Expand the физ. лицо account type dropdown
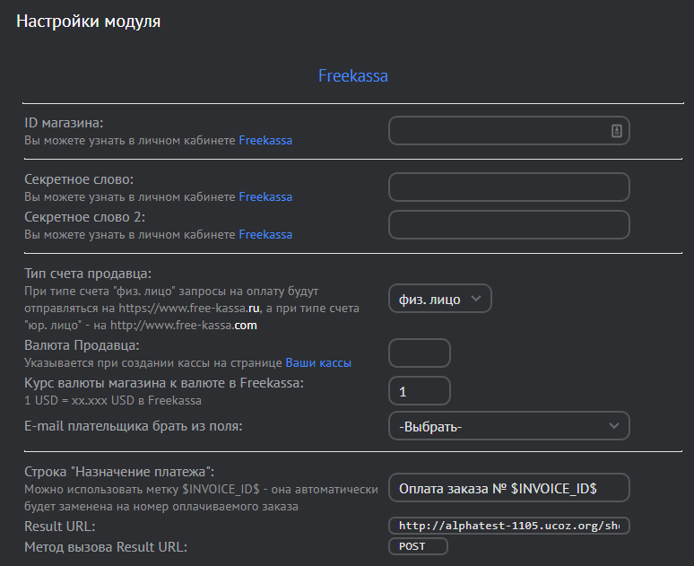This screenshot has height=566, width=694. click(x=440, y=300)
